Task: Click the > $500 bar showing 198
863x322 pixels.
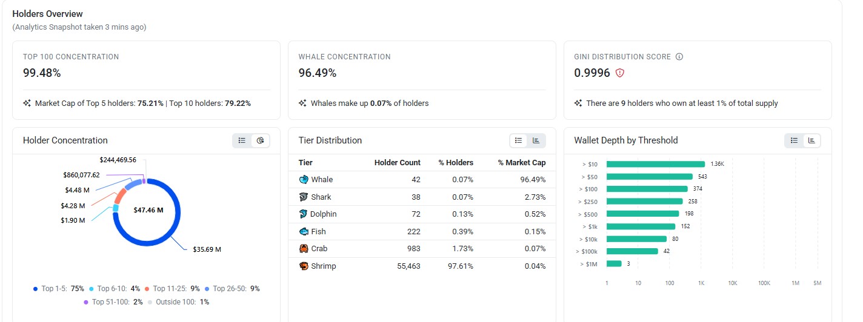Action: (x=643, y=214)
